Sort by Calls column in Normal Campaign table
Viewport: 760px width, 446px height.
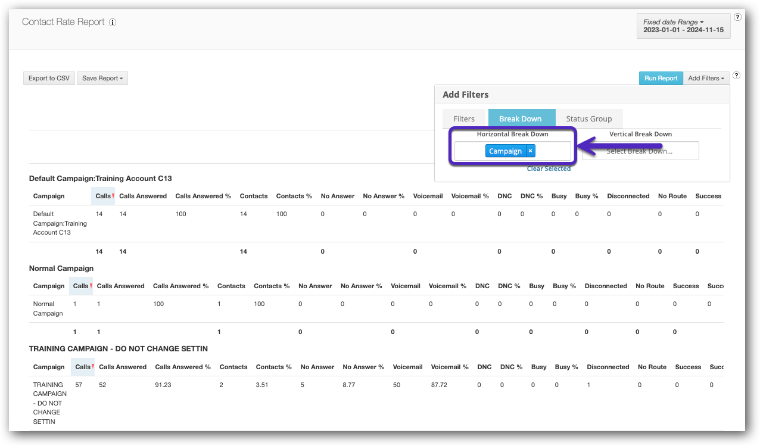click(81, 286)
